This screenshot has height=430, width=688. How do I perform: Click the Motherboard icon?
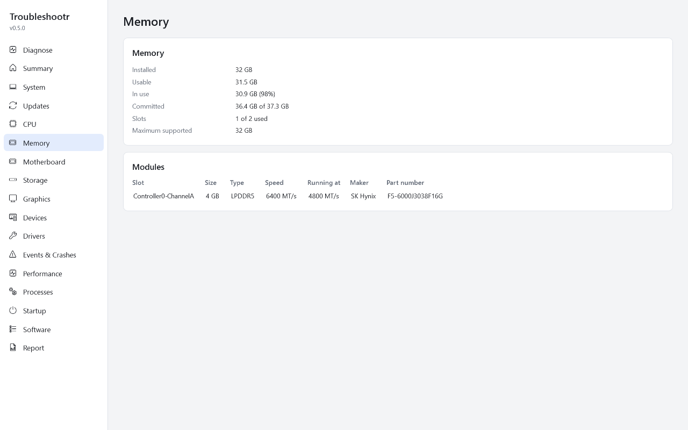[x=13, y=161]
